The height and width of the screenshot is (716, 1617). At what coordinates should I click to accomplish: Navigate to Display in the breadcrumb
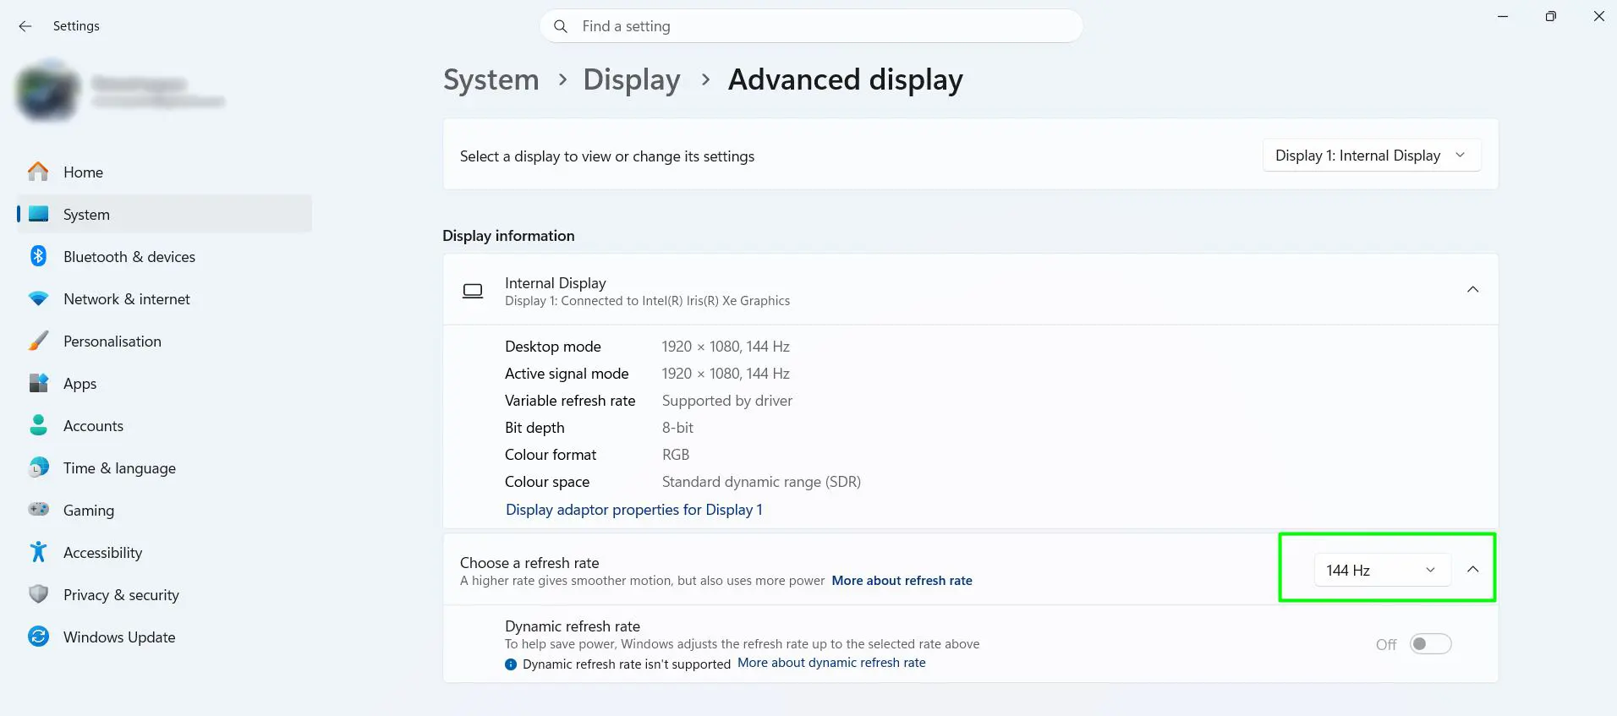click(x=632, y=79)
